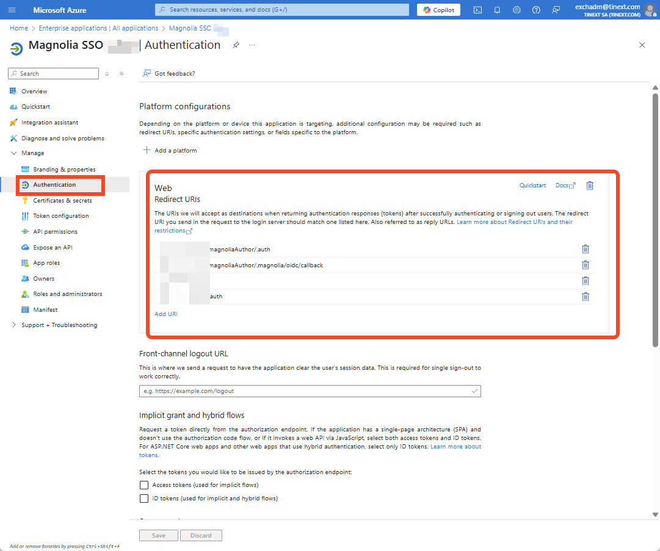The image size is (660, 551).
Task: Open Branding & properties
Action: (x=64, y=170)
